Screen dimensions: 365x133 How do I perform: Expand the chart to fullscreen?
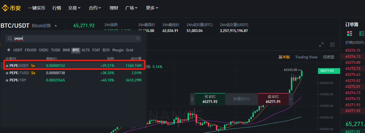322,45
